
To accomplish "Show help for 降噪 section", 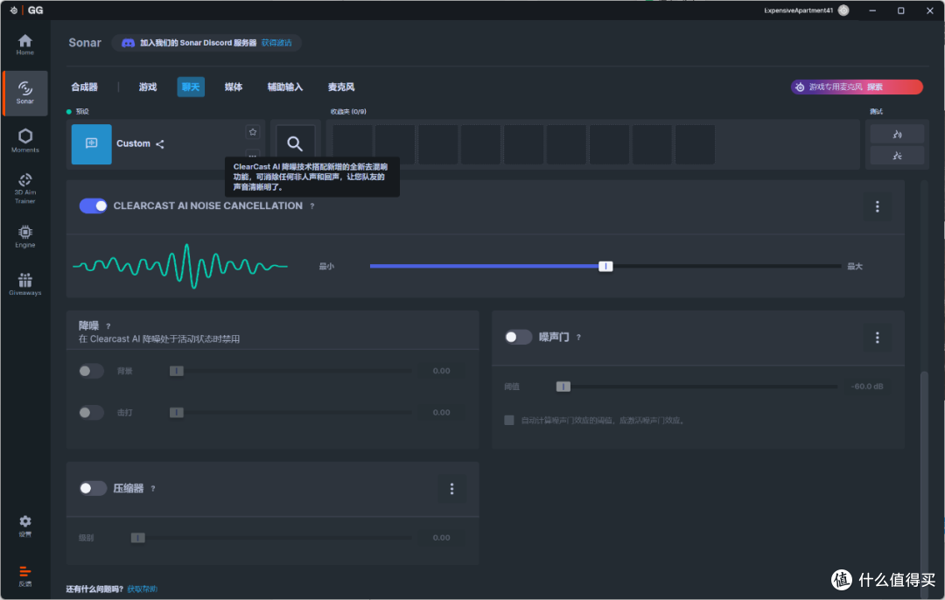I will [x=108, y=326].
